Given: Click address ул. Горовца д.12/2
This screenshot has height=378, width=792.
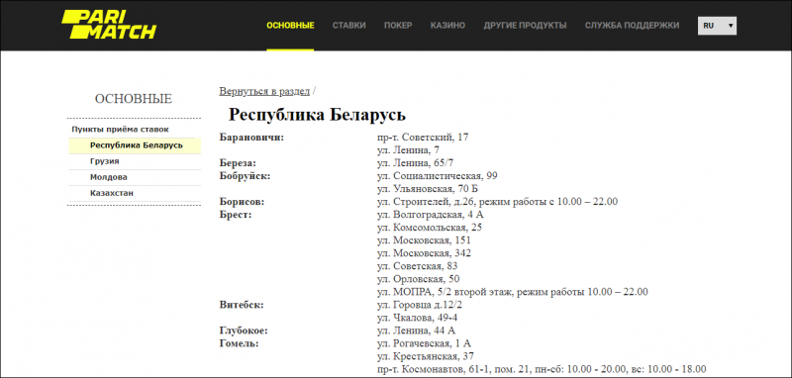Looking at the screenshot, I should pos(419,305).
